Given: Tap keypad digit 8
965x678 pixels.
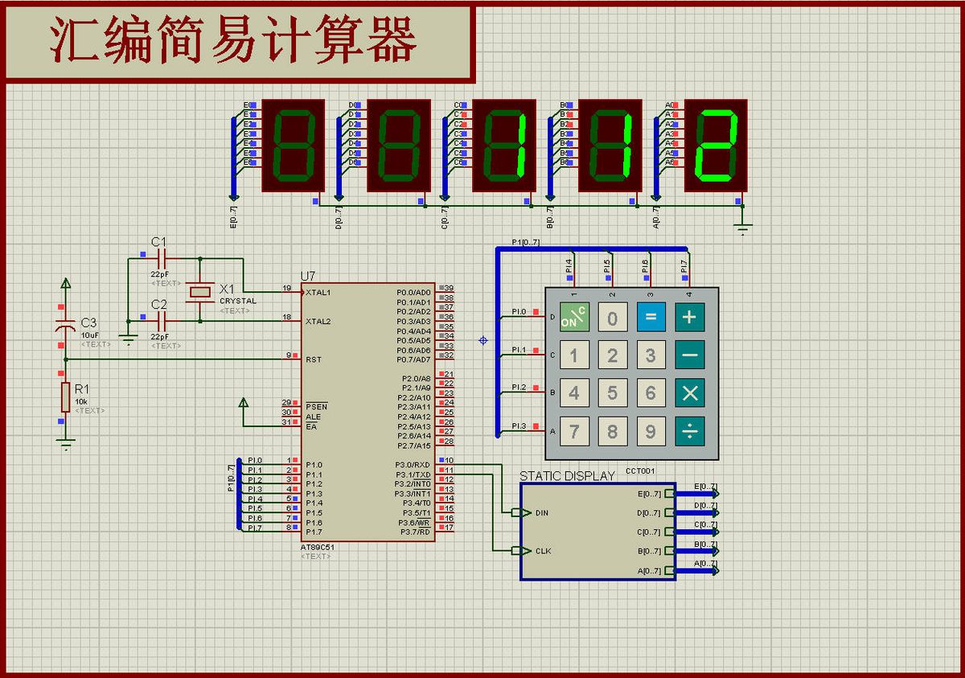Looking at the screenshot, I should [x=613, y=432].
